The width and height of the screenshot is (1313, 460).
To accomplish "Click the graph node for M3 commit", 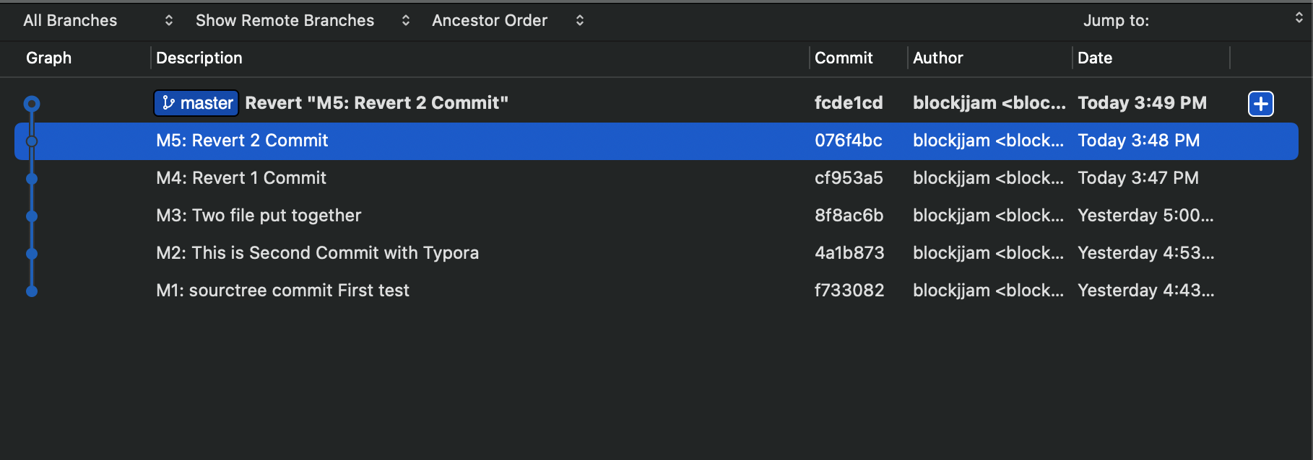I will click(32, 216).
